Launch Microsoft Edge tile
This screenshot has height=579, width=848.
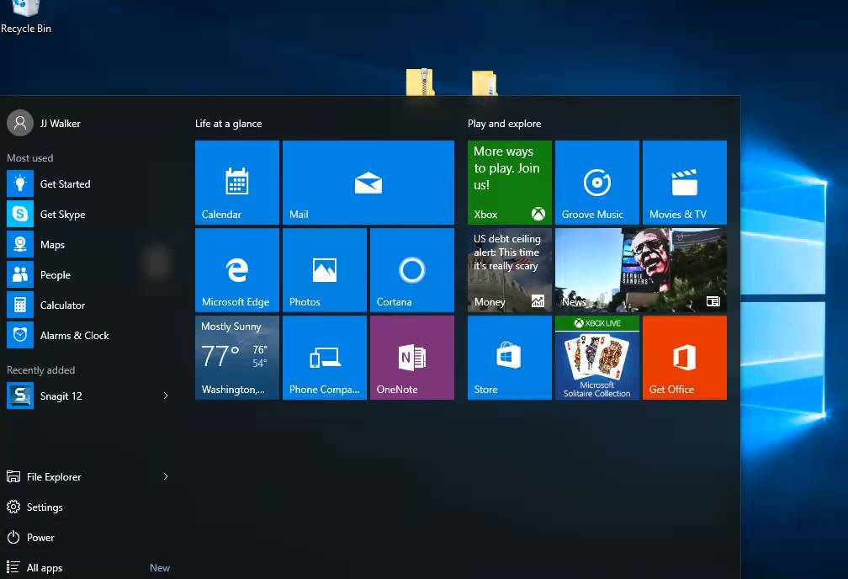[237, 270]
